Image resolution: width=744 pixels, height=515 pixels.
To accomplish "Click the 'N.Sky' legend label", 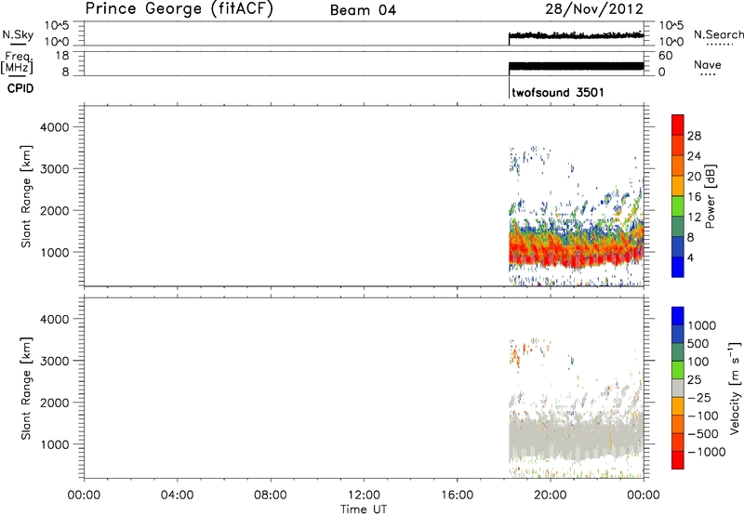I will 18,34.
